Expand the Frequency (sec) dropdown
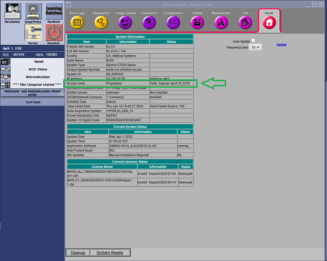327x261 pixels. coord(256,47)
